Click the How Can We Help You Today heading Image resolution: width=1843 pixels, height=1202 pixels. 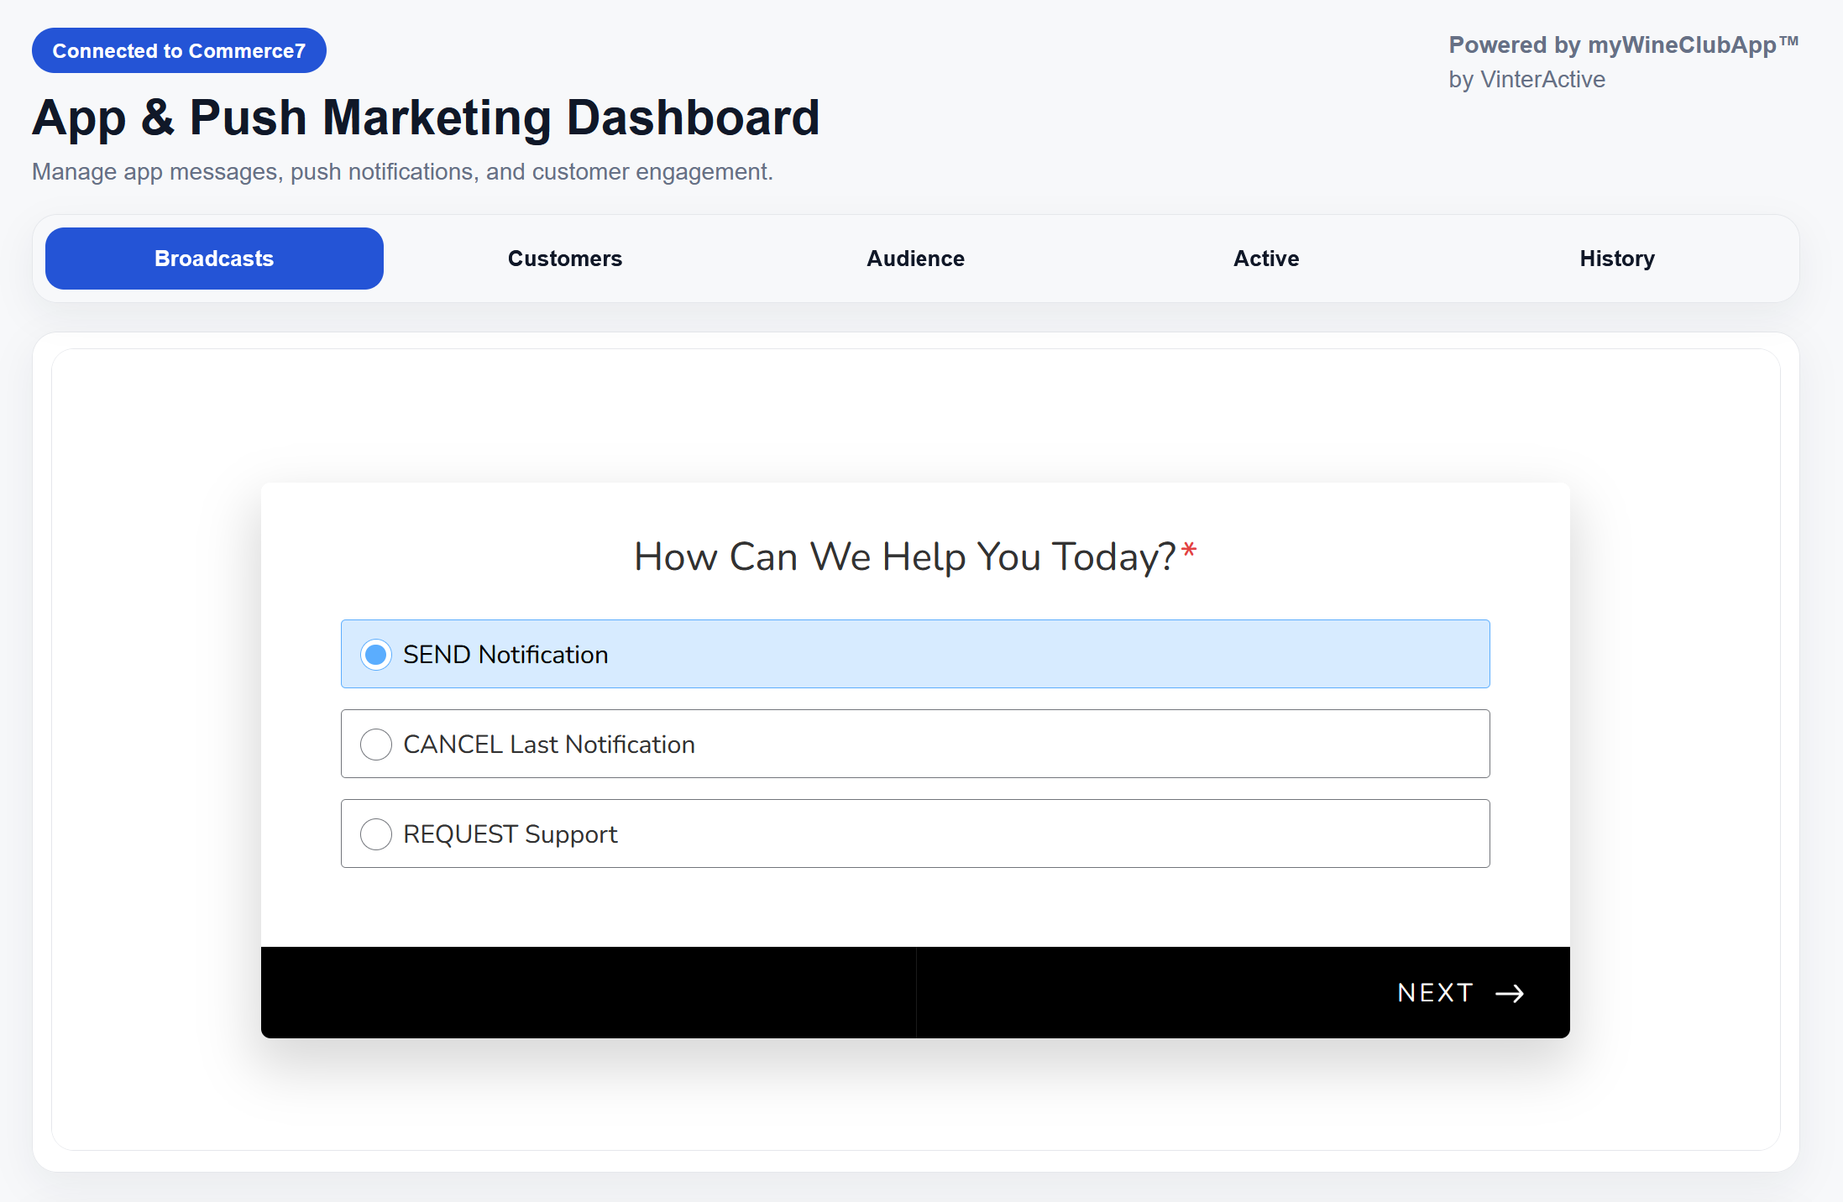[915, 557]
